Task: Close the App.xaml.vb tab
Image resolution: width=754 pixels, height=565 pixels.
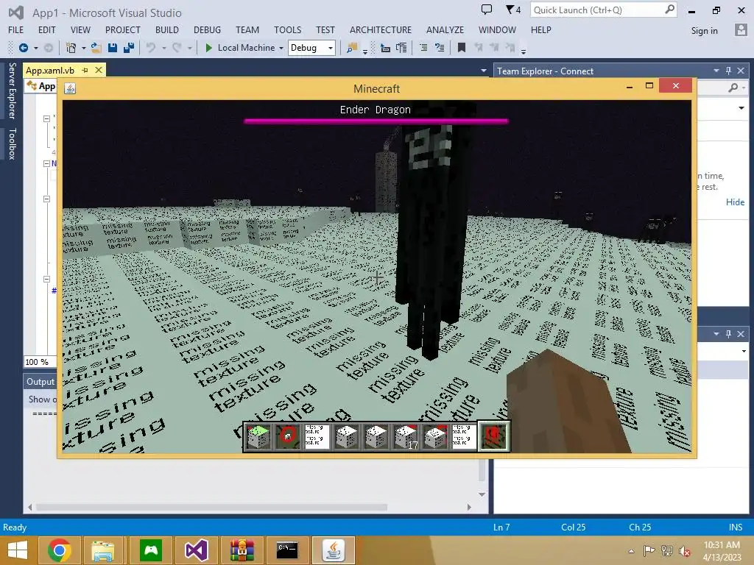Action: (99, 70)
